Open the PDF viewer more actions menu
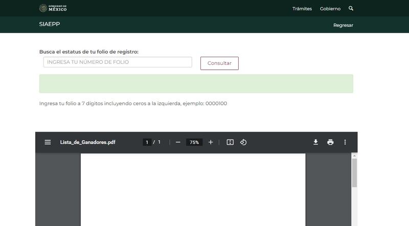This screenshot has width=409, height=226. click(x=345, y=142)
